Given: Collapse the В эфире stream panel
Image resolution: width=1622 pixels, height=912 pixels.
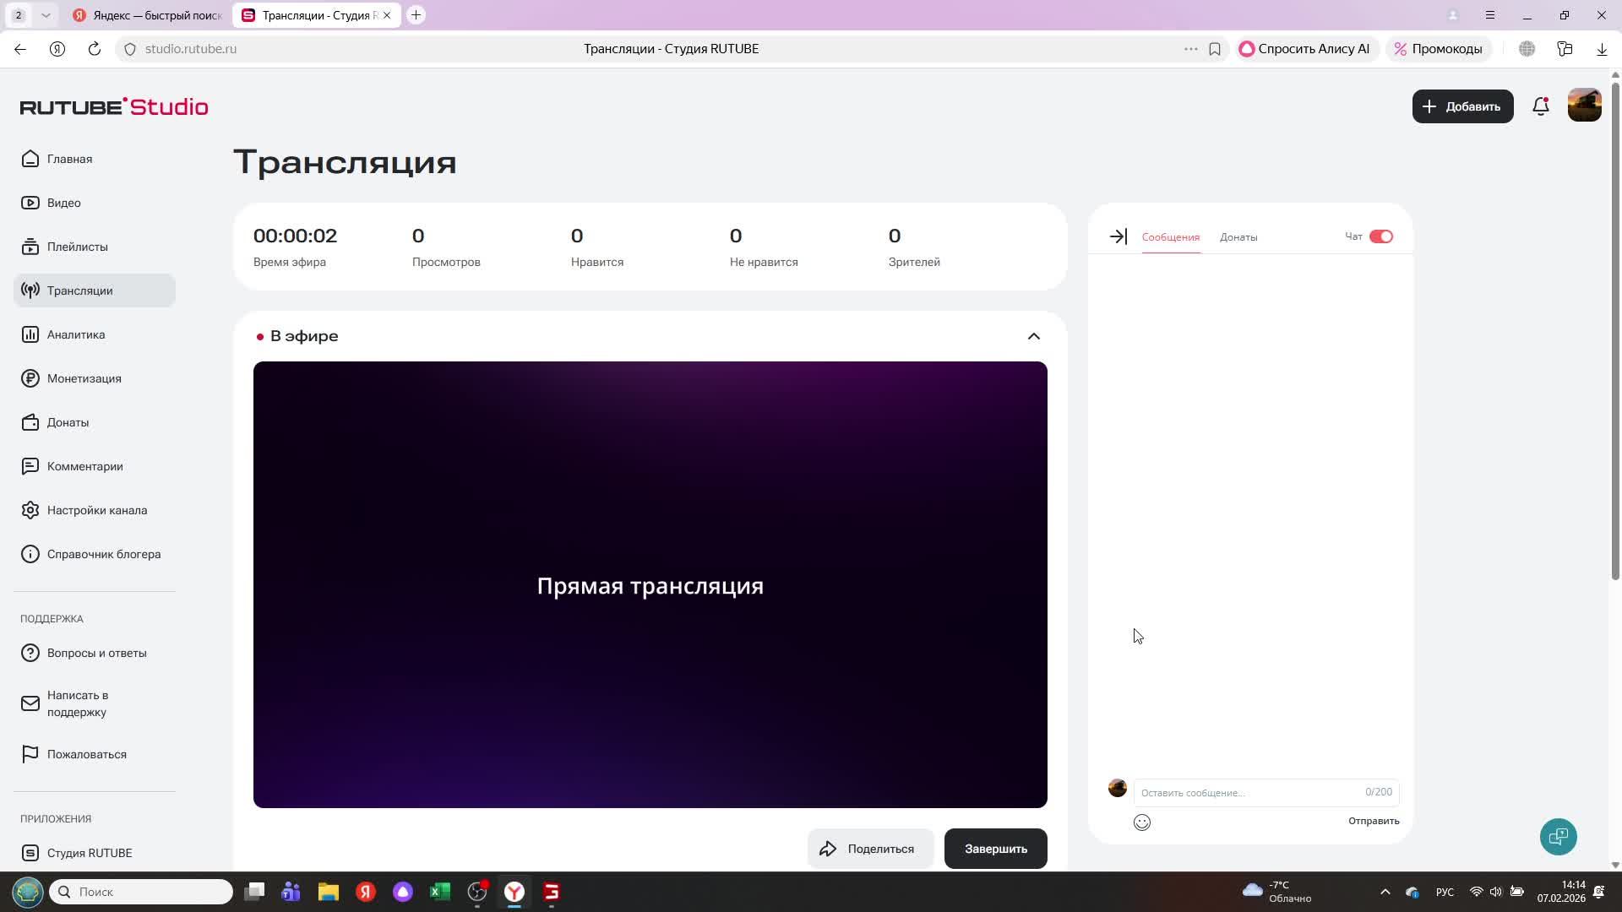Looking at the screenshot, I should tap(1033, 335).
